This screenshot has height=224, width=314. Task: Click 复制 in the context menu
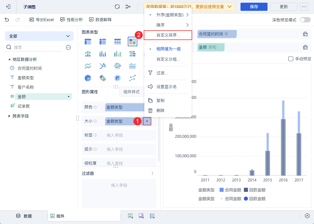[x=168, y=101]
